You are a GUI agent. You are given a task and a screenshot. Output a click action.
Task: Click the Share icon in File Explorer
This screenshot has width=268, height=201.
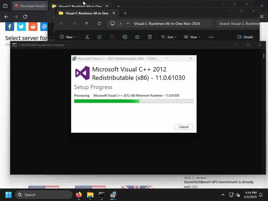pyautogui.click(x=137, y=37)
